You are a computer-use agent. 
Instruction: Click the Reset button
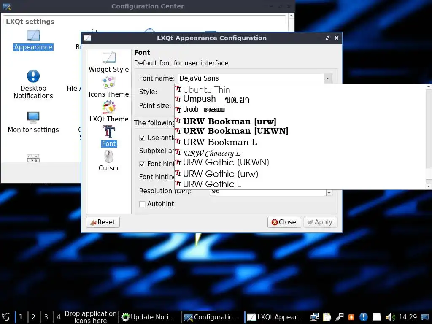coord(103,222)
